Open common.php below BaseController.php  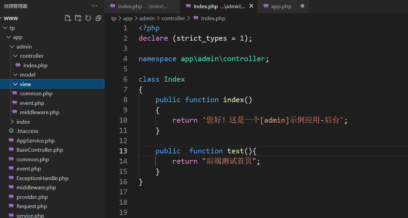coord(33,159)
